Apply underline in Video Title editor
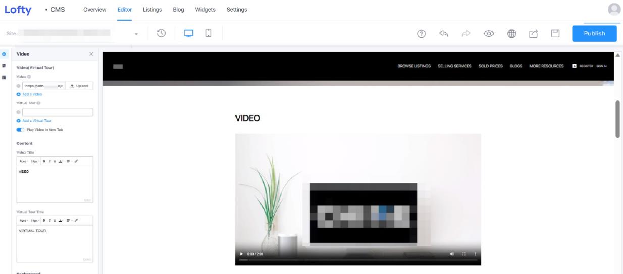Viewport: 623px width, 274px height. pyautogui.click(x=55, y=161)
